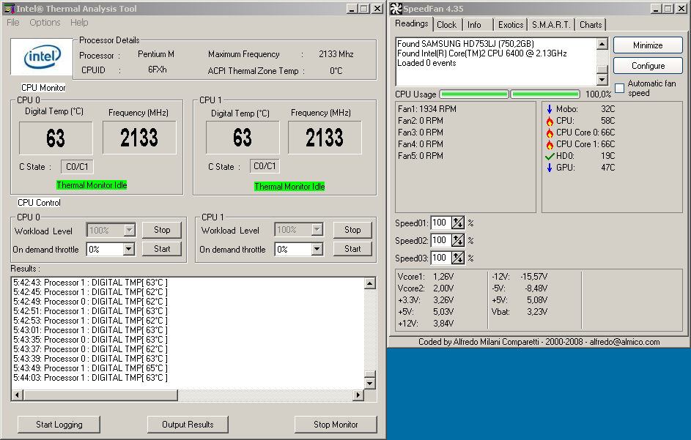Screen dimensions: 691x440
Task: Switch to SpeedFan Exotics tab
Action: [x=510, y=25]
